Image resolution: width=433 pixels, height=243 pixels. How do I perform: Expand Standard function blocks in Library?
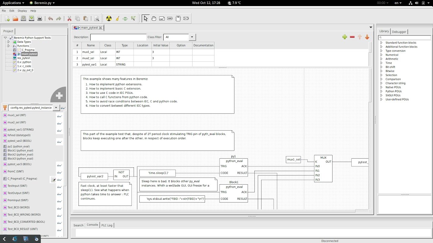(x=381, y=43)
